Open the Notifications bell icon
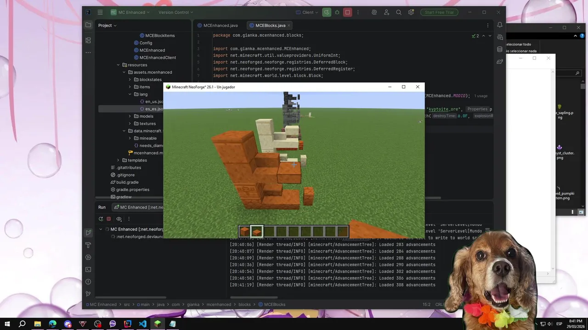This screenshot has height=330, width=588. coord(500,25)
